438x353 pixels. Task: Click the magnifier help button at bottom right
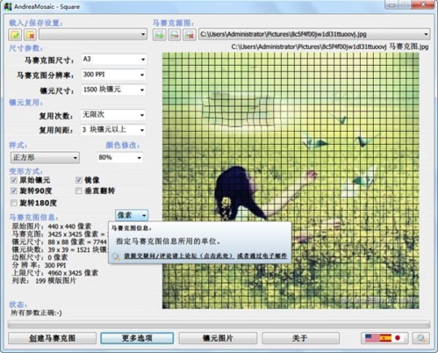[421, 338]
